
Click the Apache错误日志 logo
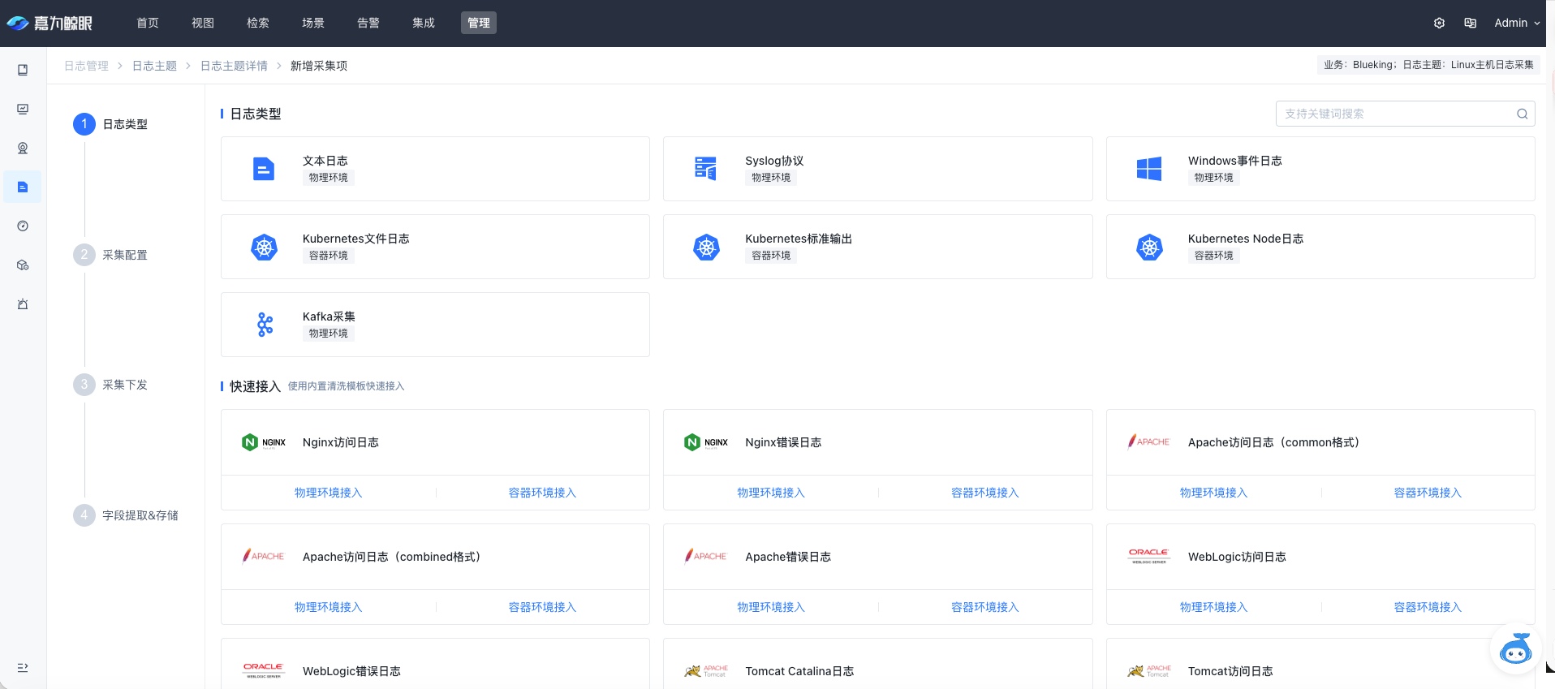[705, 556]
